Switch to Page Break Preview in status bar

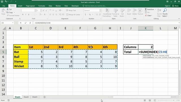pyautogui.click(x=155, y=100)
